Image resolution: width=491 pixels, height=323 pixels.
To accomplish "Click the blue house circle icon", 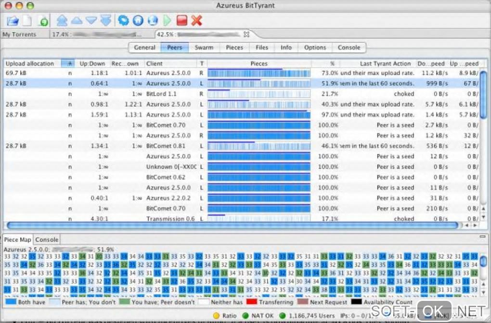I will coord(138,21).
